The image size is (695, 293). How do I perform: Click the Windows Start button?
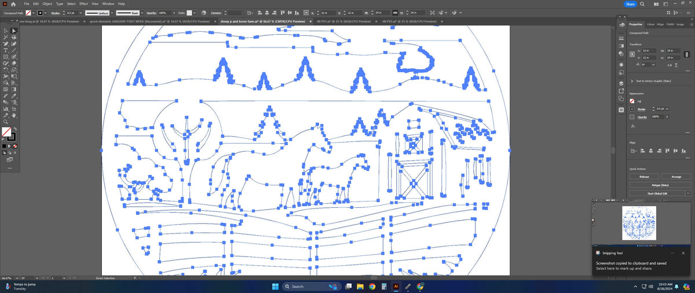[x=275, y=286]
